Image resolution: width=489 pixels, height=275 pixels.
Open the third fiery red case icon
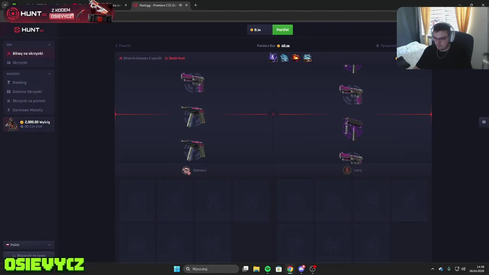coord(296,58)
